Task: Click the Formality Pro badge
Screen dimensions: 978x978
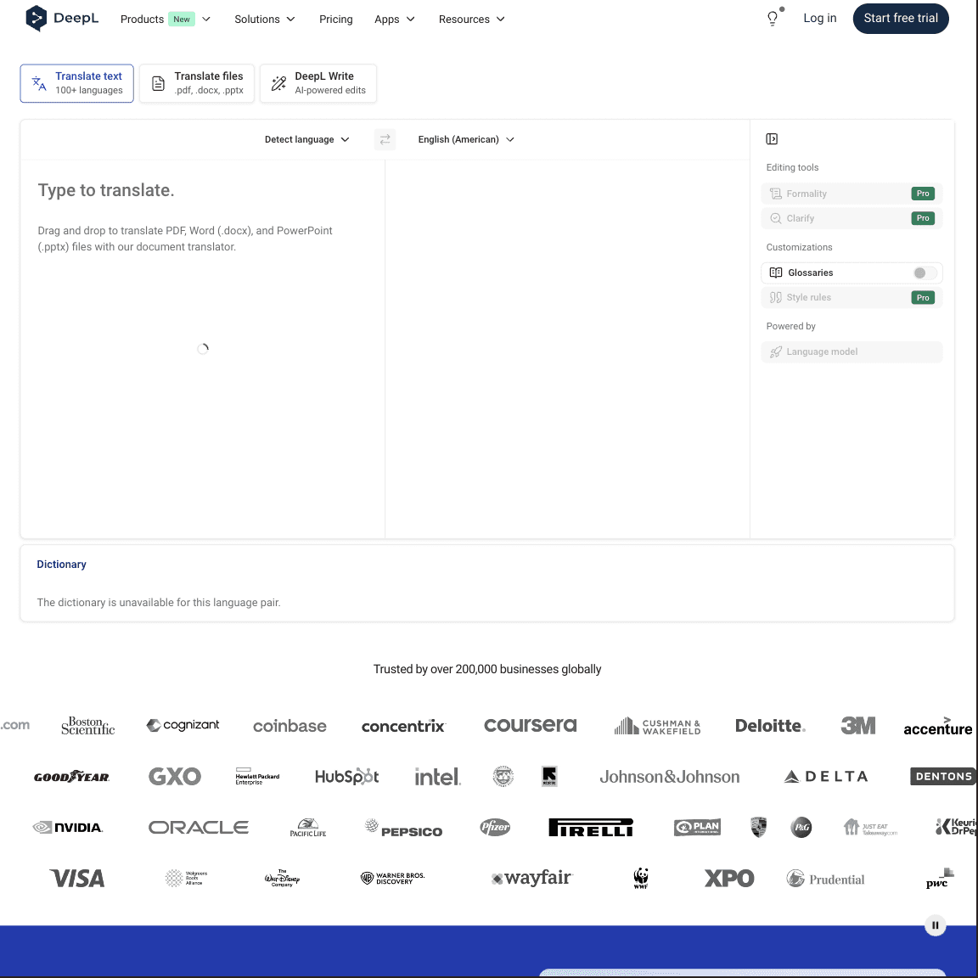Action: point(923,194)
